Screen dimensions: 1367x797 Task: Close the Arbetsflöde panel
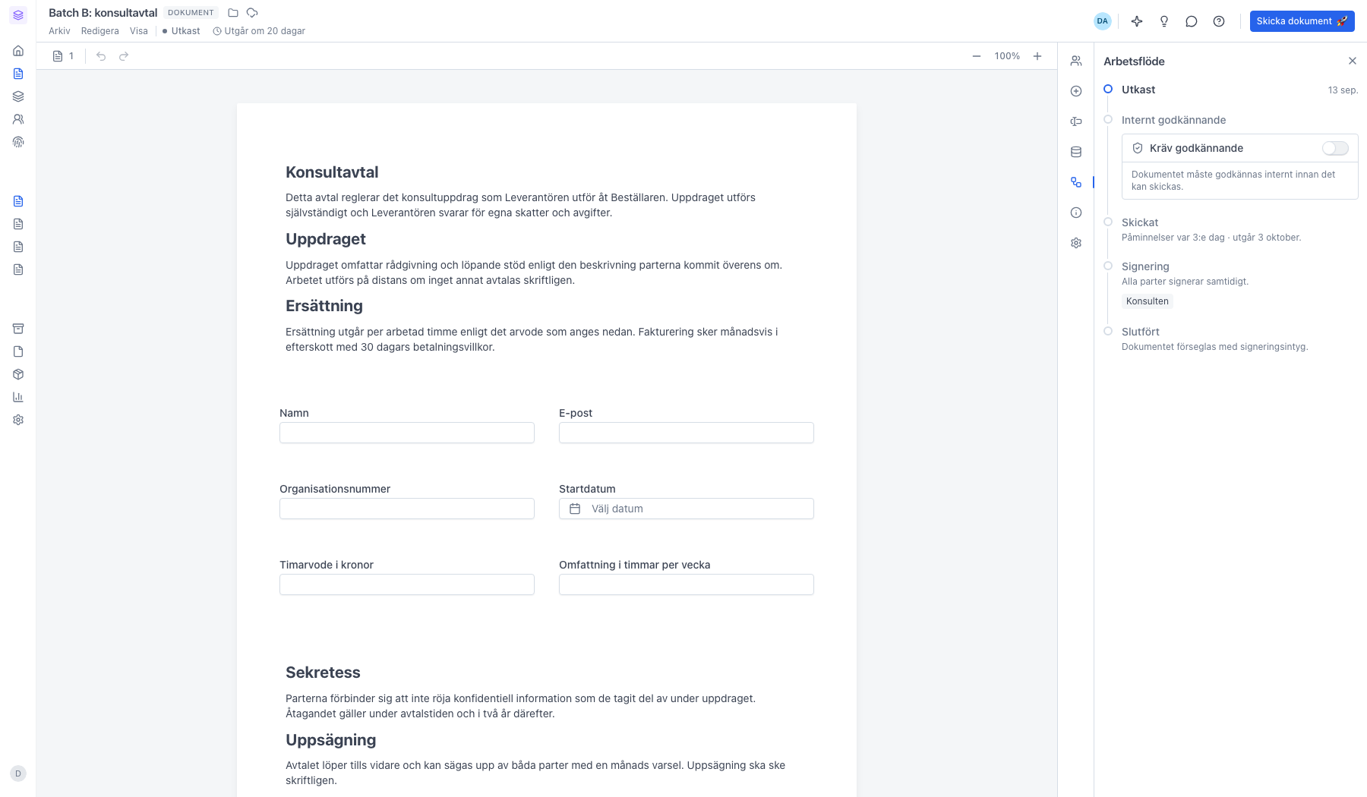[x=1353, y=61]
